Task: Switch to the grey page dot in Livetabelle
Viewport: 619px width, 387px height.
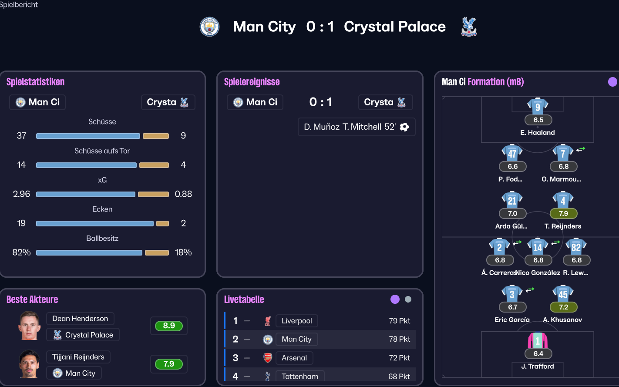Action: (408, 299)
